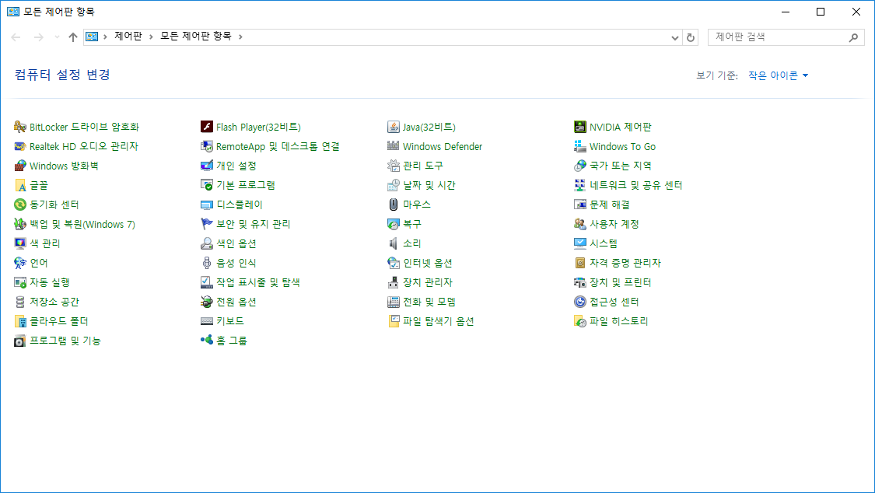Open the 날짜 및 시간 item

pos(422,185)
